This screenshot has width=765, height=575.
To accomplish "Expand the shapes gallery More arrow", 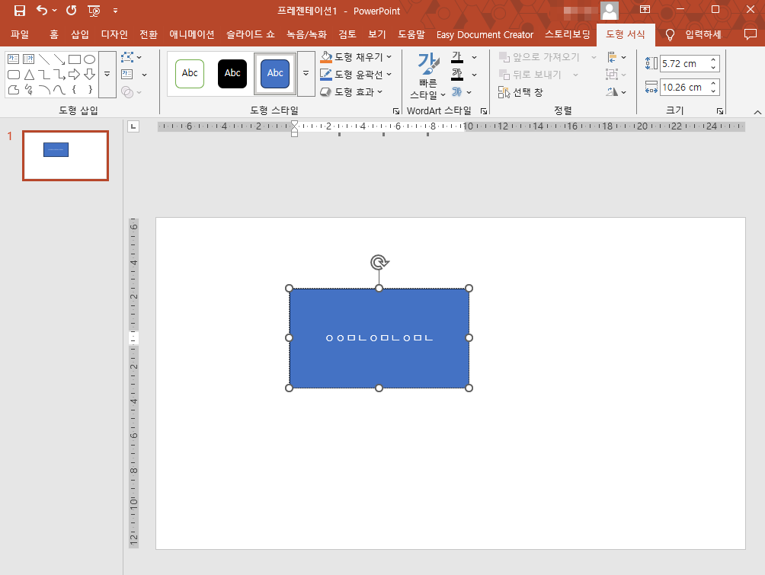I will tap(107, 74).
